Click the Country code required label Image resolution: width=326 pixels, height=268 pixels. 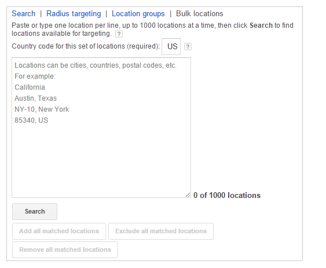pyautogui.click(x=86, y=46)
